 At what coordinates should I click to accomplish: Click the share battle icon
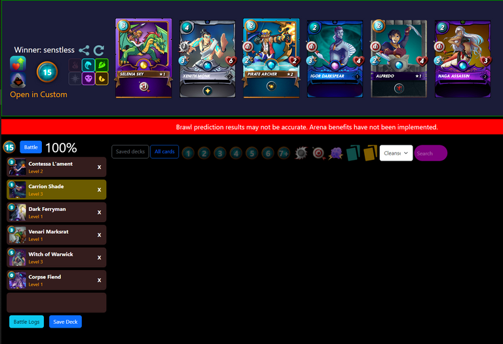pos(84,50)
